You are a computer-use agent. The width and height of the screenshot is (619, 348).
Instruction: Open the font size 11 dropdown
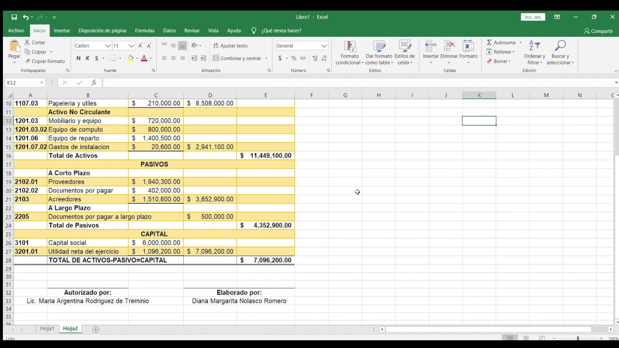[131, 46]
